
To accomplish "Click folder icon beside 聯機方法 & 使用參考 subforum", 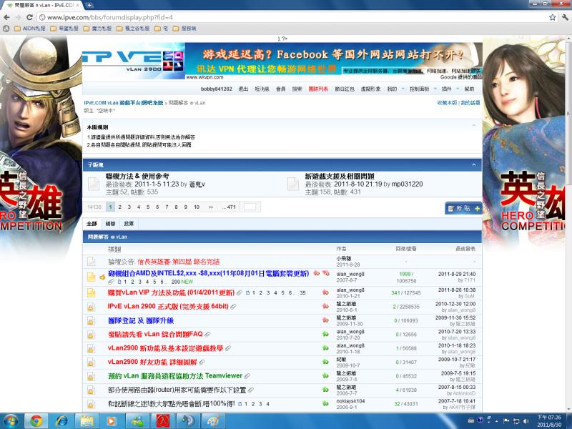I will tap(94, 184).
